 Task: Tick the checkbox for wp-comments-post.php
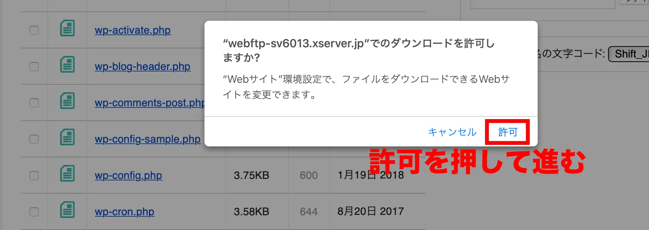click(x=34, y=103)
